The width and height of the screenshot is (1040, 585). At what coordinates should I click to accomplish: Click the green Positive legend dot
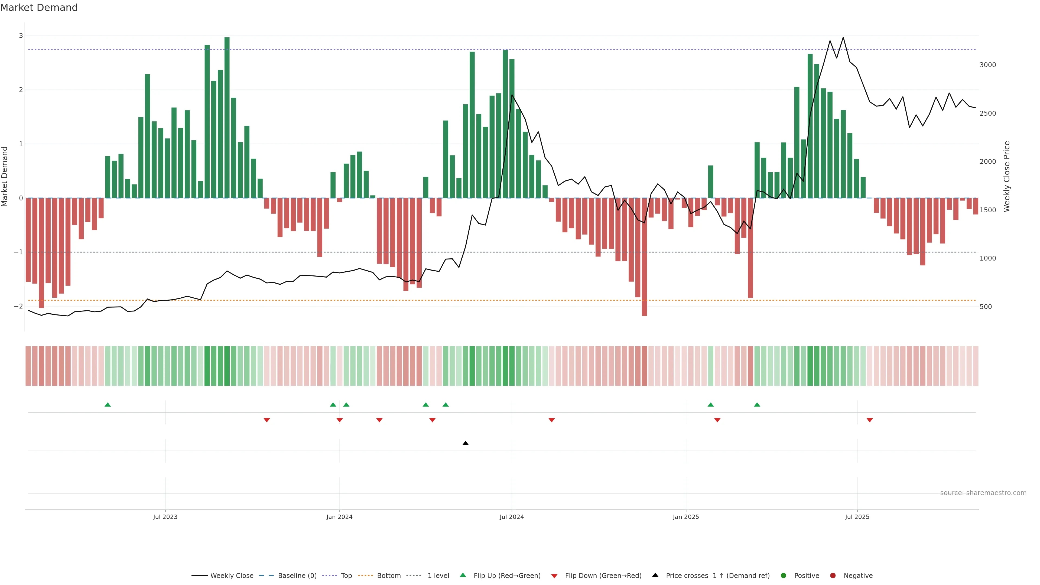coord(784,575)
